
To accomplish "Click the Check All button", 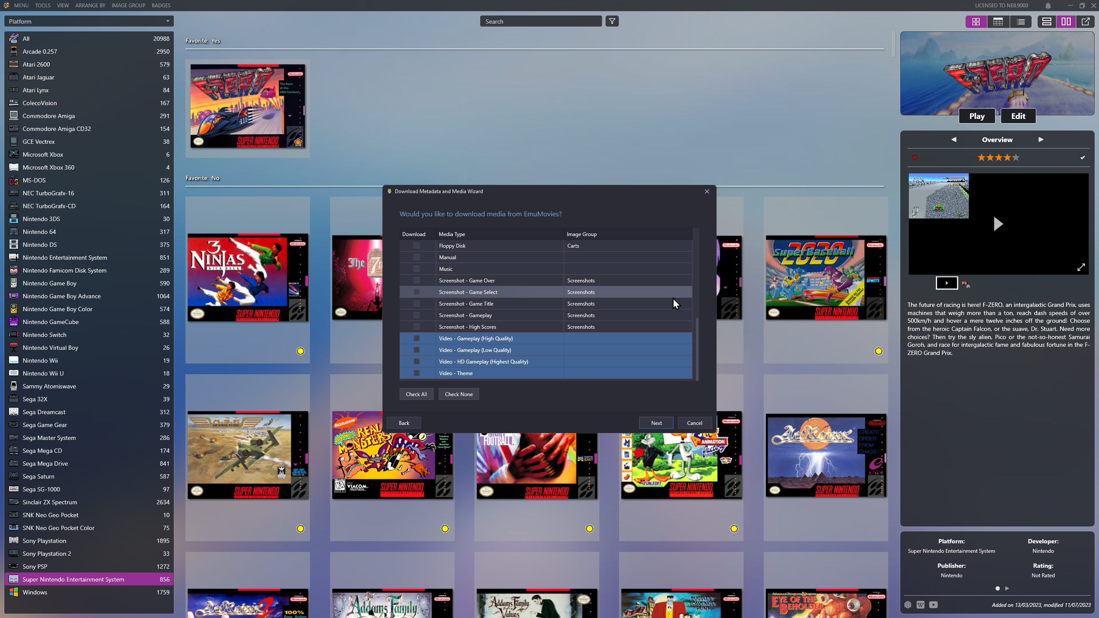I will pos(416,394).
